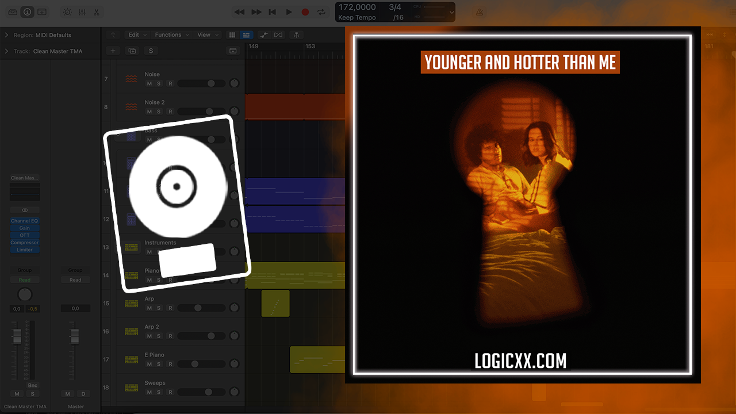The image size is (736, 414).
Task: Click the E Piano track icon
Action: point(132,360)
